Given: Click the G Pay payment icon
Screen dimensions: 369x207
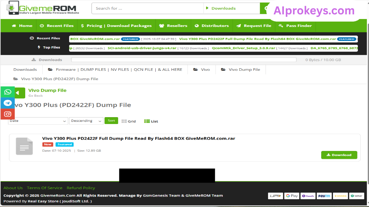Looking at the screenshot, I should point(292,196).
